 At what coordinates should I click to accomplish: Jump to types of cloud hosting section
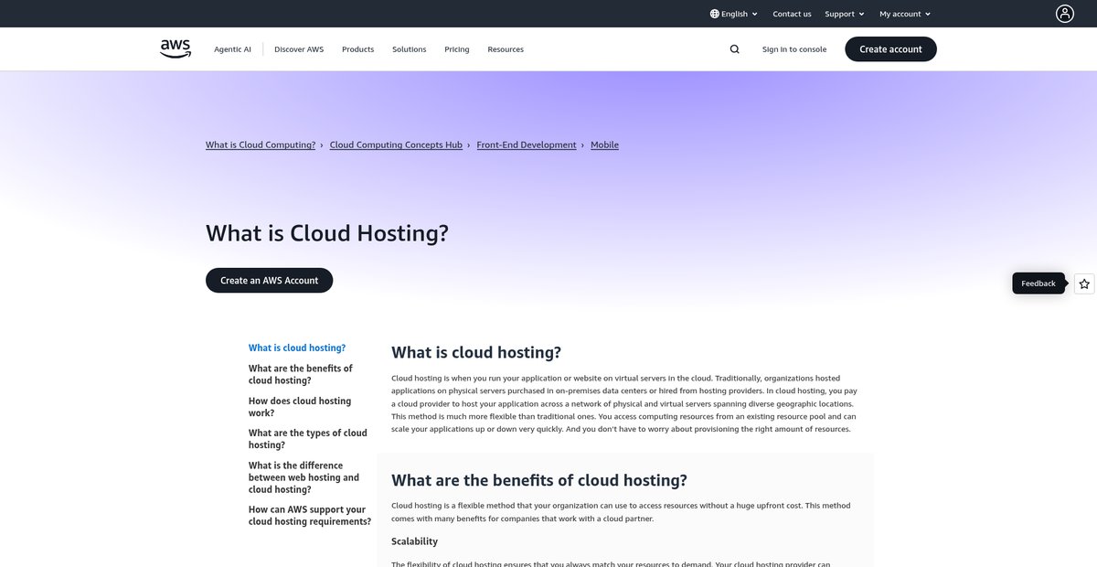point(308,439)
